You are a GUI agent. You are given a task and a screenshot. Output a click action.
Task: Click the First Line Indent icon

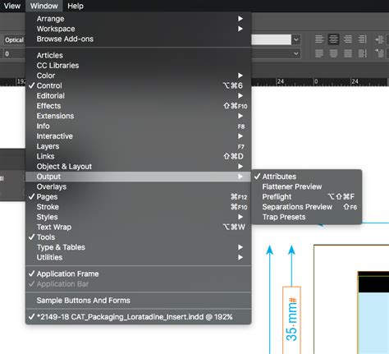point(379,53)
